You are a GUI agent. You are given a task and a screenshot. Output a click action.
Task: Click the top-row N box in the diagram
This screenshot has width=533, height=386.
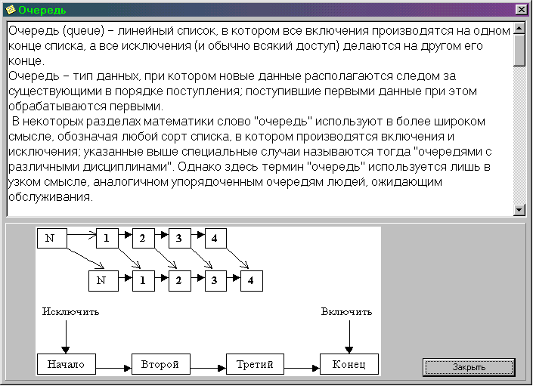pos(51,238)
